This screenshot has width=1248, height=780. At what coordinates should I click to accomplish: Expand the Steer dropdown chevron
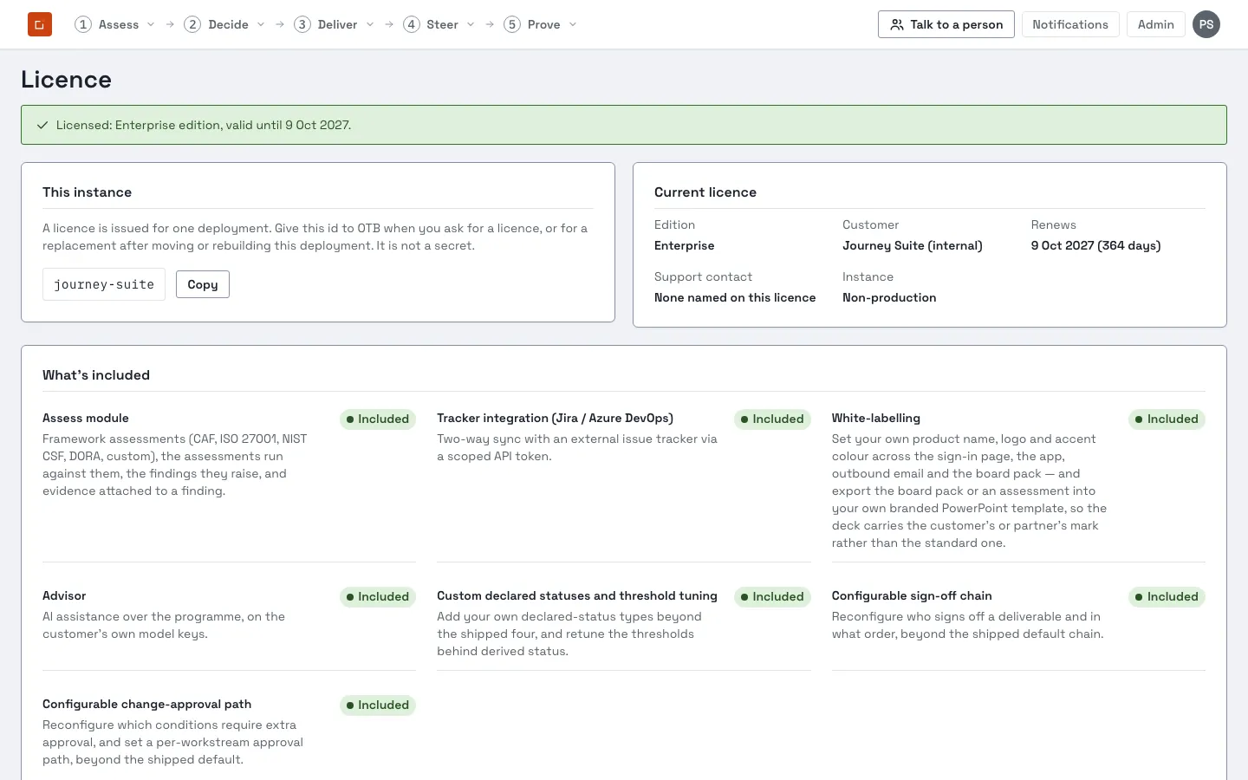[471, 24]
